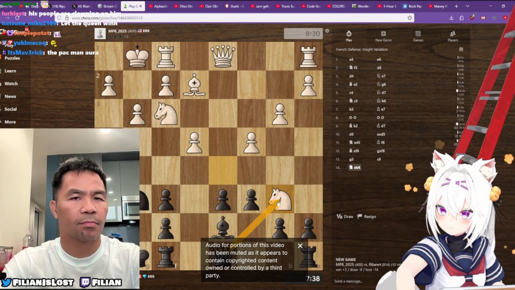Select the white bishop on the second rank

(194, 85)
